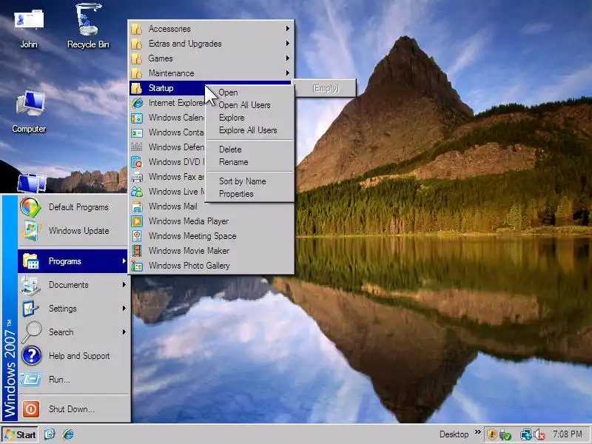The image size is (592, 444).
Task: Click the Run icon in Start menu
Action: pos(30,379)
